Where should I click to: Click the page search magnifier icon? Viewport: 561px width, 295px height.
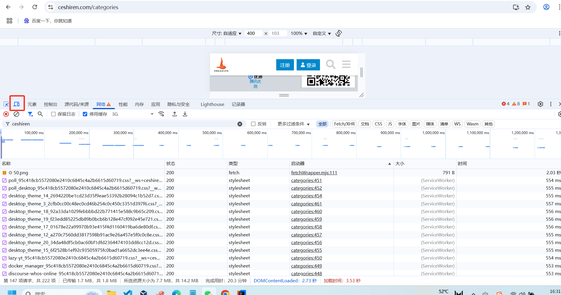click(x=330, y=64)
